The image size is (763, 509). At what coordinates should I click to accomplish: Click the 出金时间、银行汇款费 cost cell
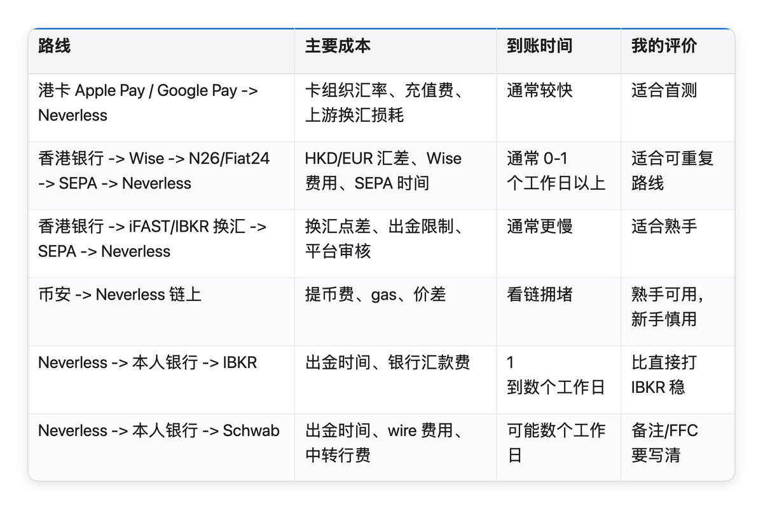coord(395,379)
